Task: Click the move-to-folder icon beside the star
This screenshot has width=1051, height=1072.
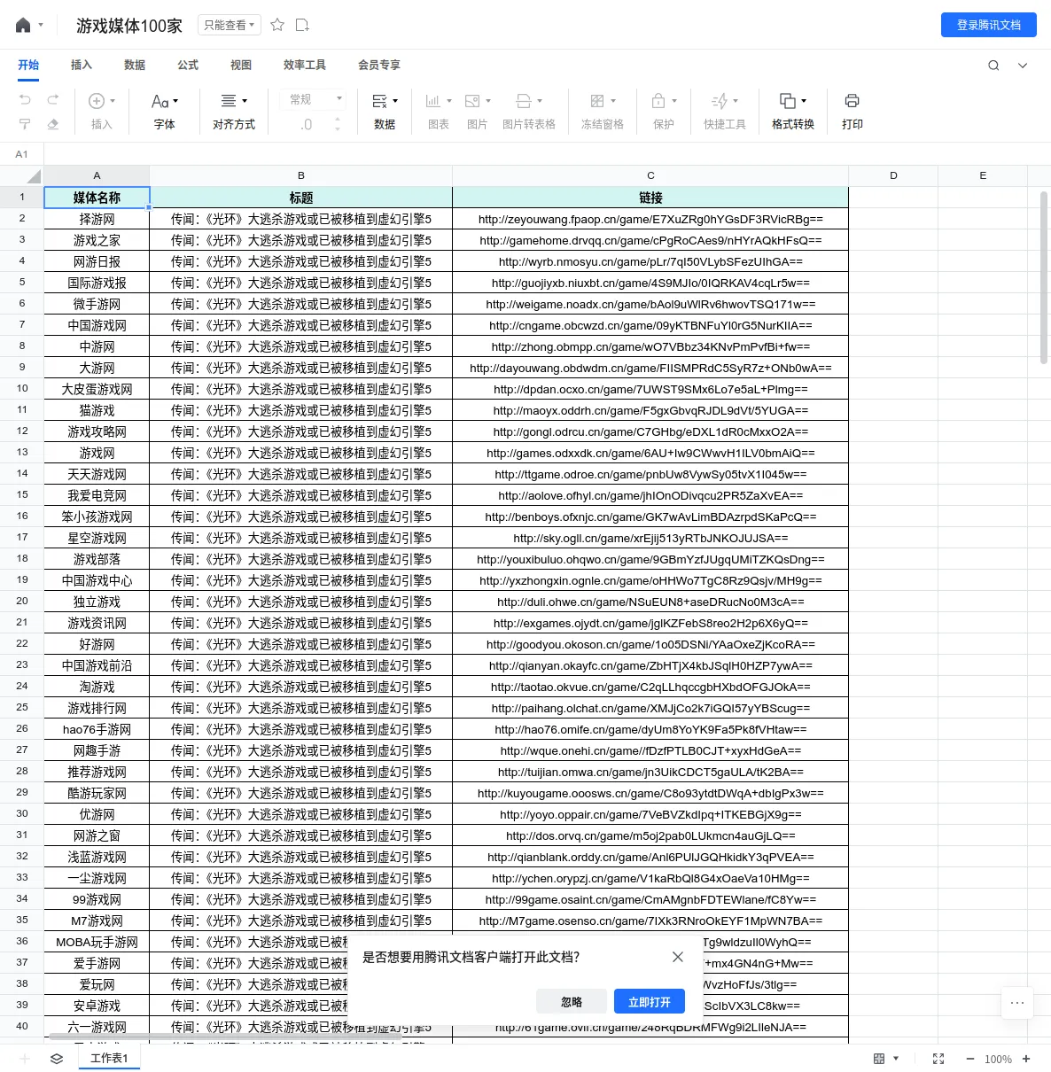Action: pyautogui.click(x=302, y=25)
